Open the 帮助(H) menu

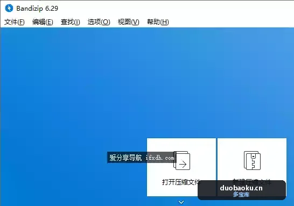[158, 22]
